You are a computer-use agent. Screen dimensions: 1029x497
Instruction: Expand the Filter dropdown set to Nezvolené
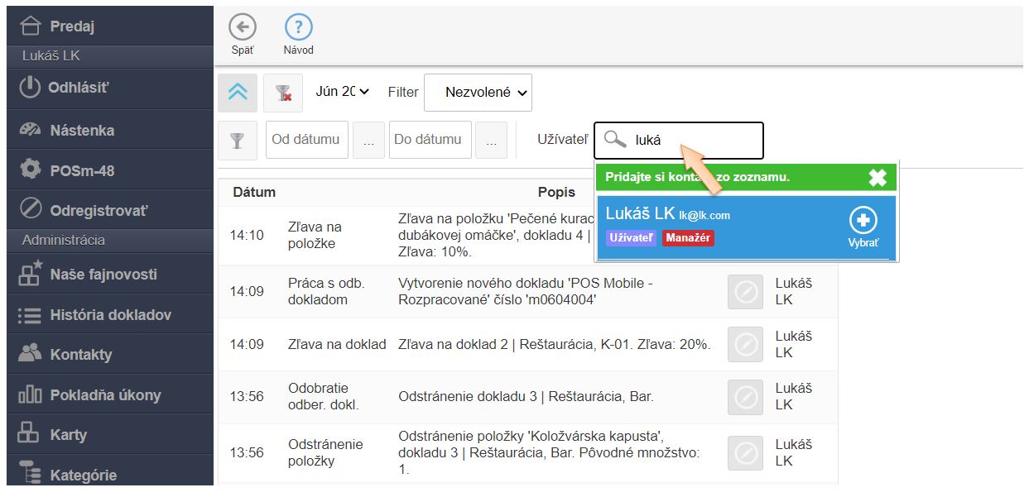coord(478,93)
